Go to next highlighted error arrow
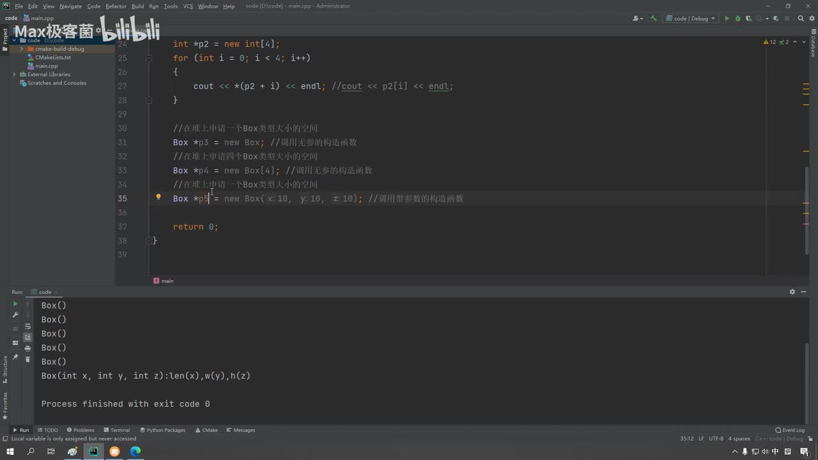Image resolution: width=818 pixels, height=460 pixels. point(803,42)
